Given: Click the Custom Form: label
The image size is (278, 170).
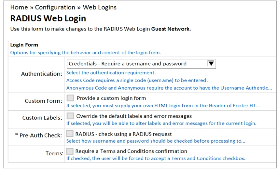Looking at the screenshot, I should coord(43,101).
